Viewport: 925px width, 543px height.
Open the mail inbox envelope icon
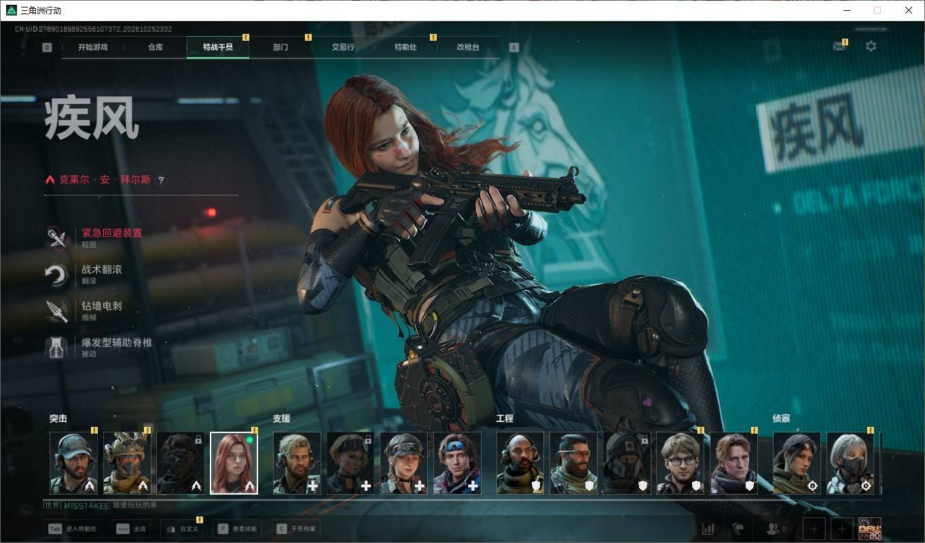pos(839,46)
